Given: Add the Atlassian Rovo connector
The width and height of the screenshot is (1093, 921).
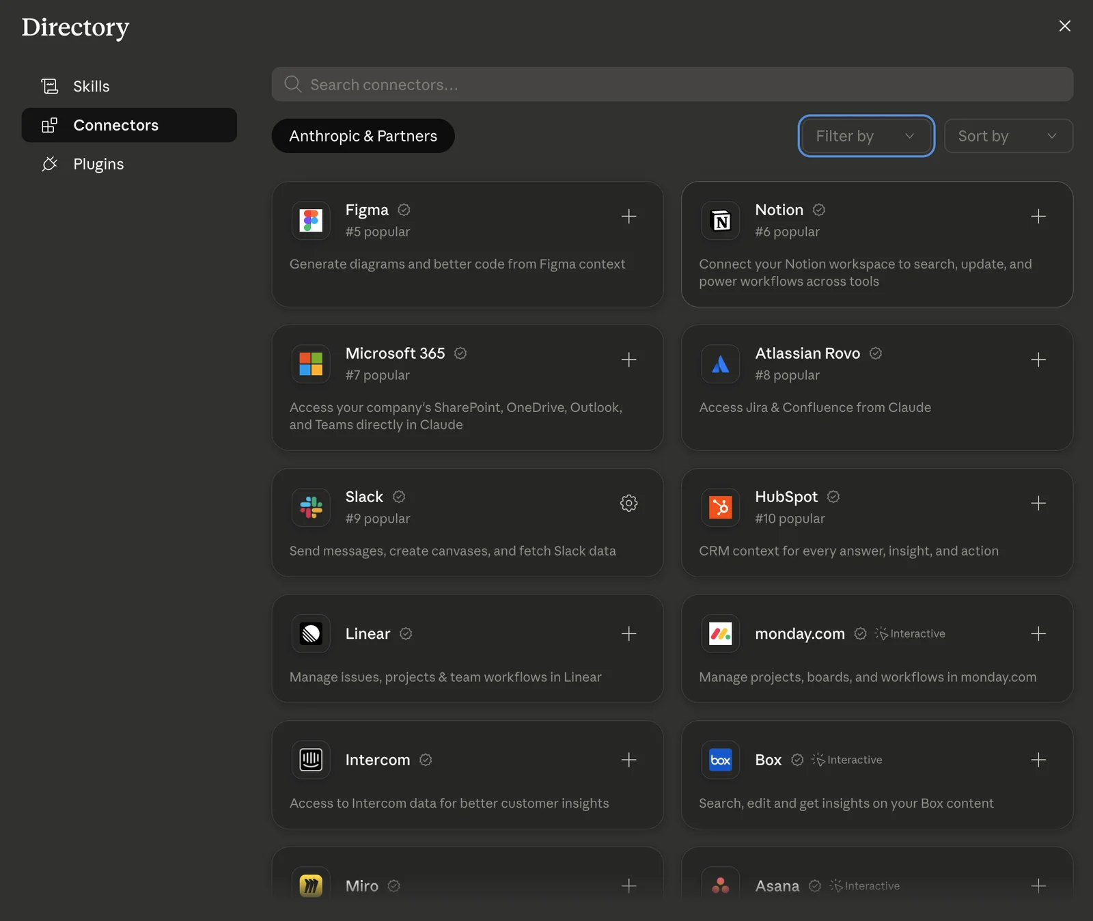Looking at the screenshot, I should coord(1038,360).
